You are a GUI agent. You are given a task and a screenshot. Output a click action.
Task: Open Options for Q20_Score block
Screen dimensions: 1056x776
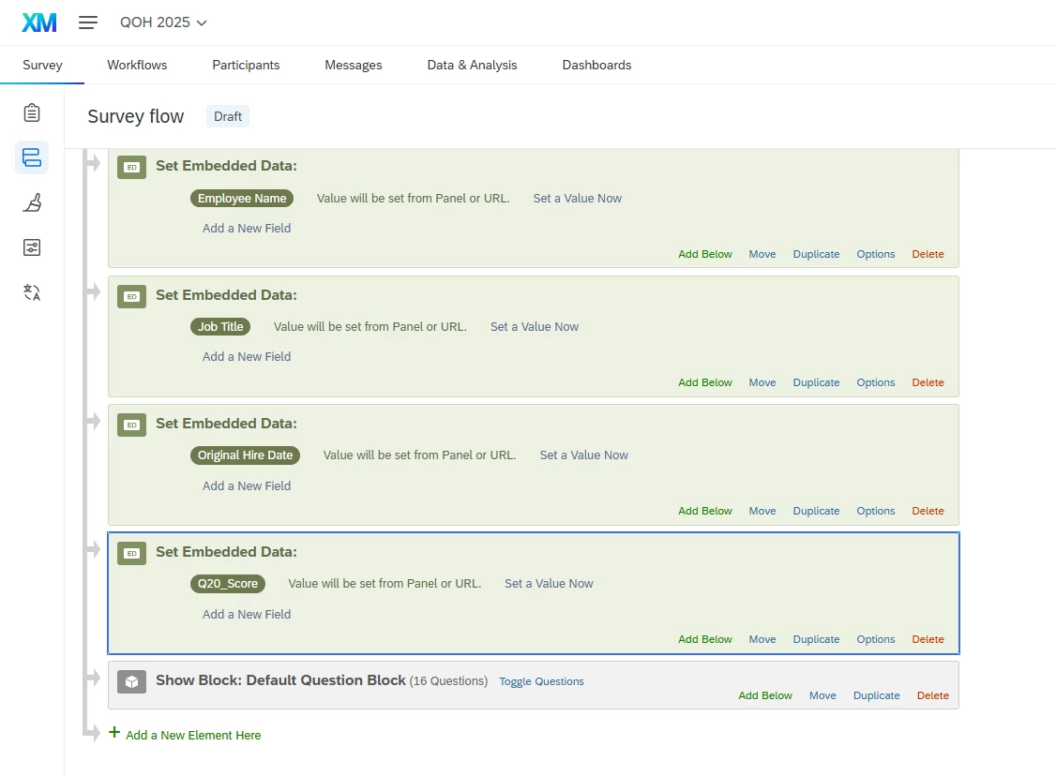(876, 640)
